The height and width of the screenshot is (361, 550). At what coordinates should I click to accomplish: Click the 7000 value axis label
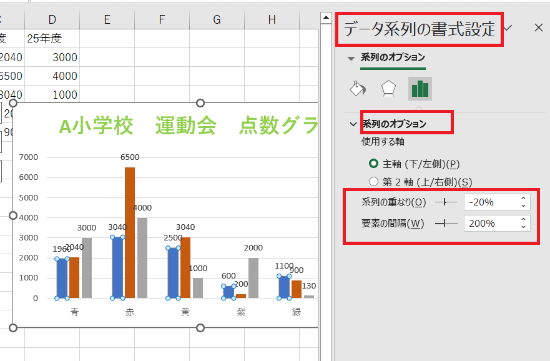[x=29, y=157]
